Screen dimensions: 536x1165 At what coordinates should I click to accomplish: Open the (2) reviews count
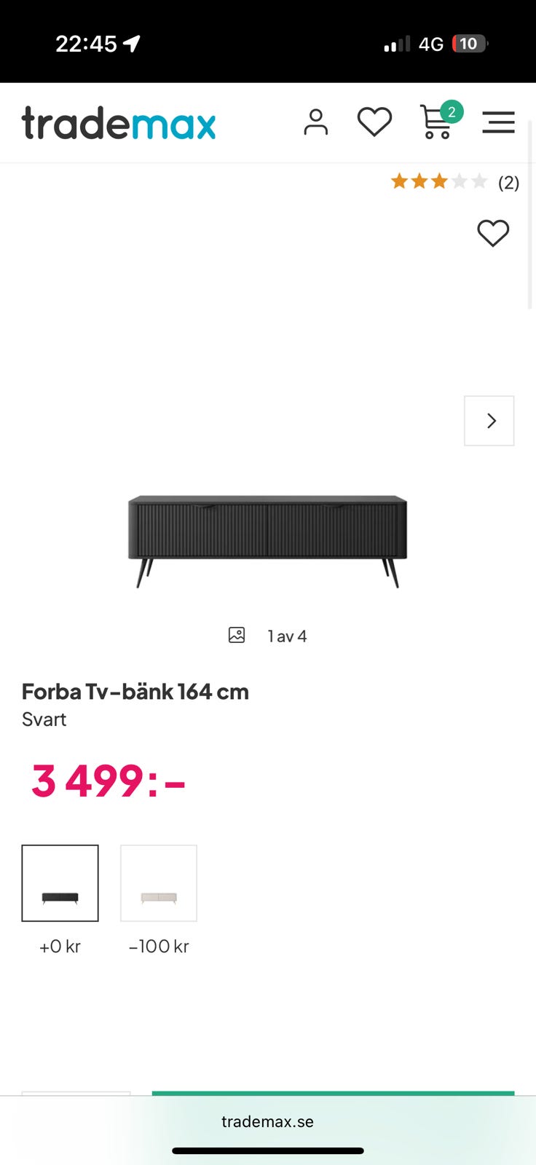508,183
